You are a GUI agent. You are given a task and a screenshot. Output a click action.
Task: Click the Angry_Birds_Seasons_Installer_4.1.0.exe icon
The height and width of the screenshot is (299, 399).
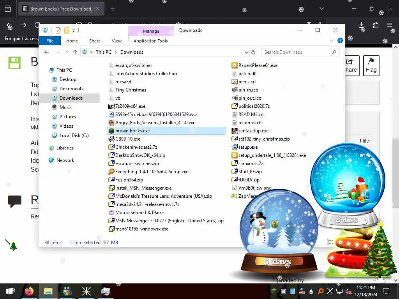[111, 123]
